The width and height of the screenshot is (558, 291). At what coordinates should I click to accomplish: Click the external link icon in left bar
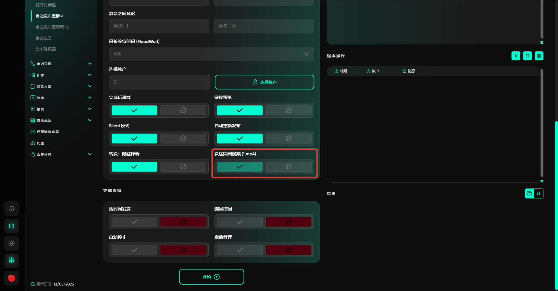12,226
